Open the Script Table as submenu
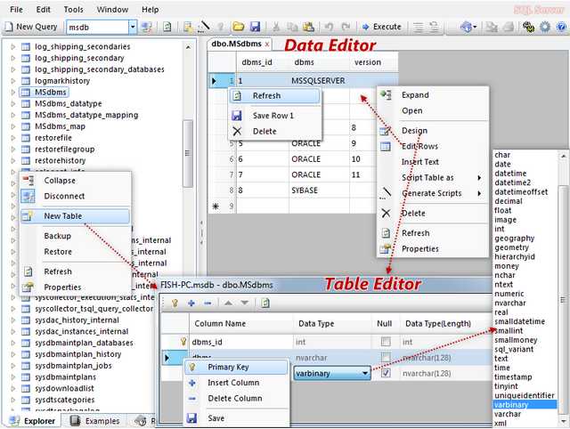 pyautogui.click(x=433, y=178)
